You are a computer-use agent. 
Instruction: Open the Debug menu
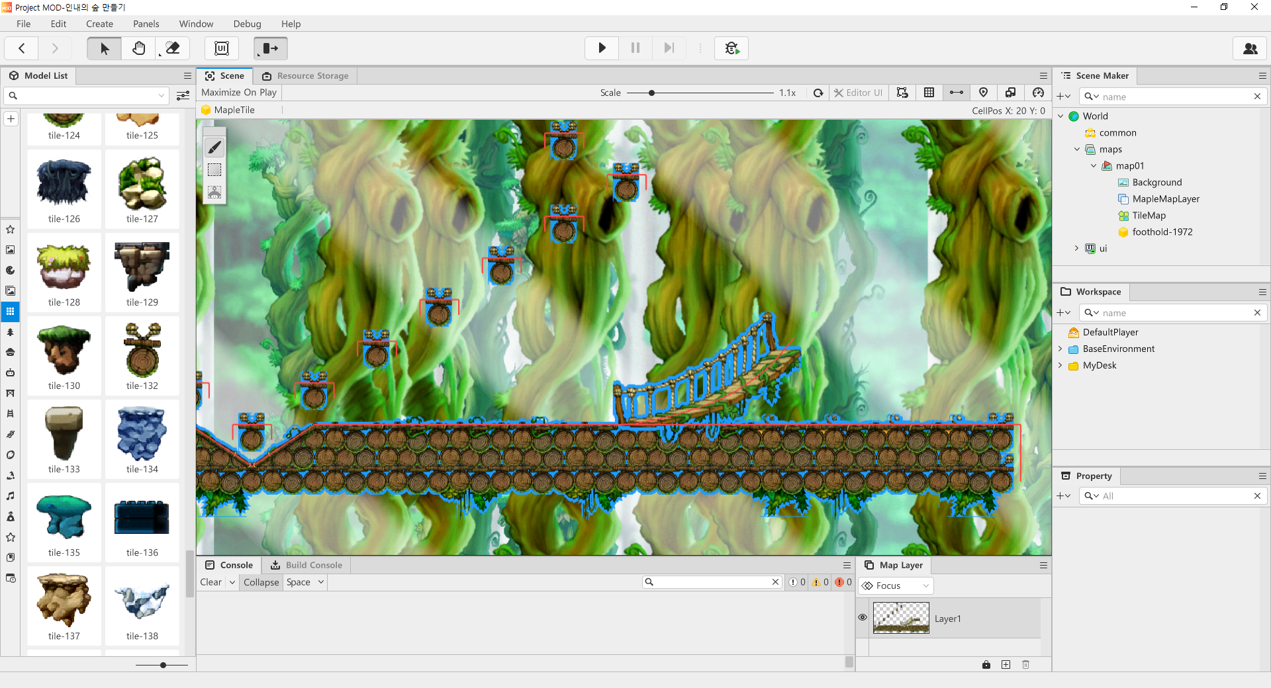point(248,24)
